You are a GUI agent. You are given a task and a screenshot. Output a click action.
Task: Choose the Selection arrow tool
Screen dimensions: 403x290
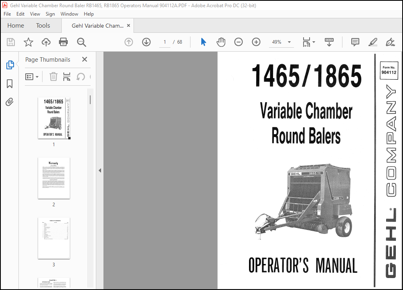[203, 42]
